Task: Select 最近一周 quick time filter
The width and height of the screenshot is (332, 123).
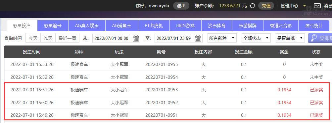Action: pos(67,38)
